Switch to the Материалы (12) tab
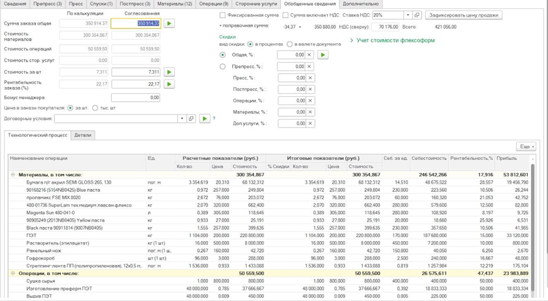This screenshot has height=301, width=548. 174,4
